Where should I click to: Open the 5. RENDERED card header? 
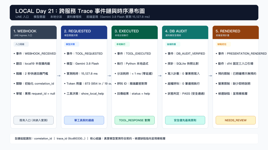[236, 33]
